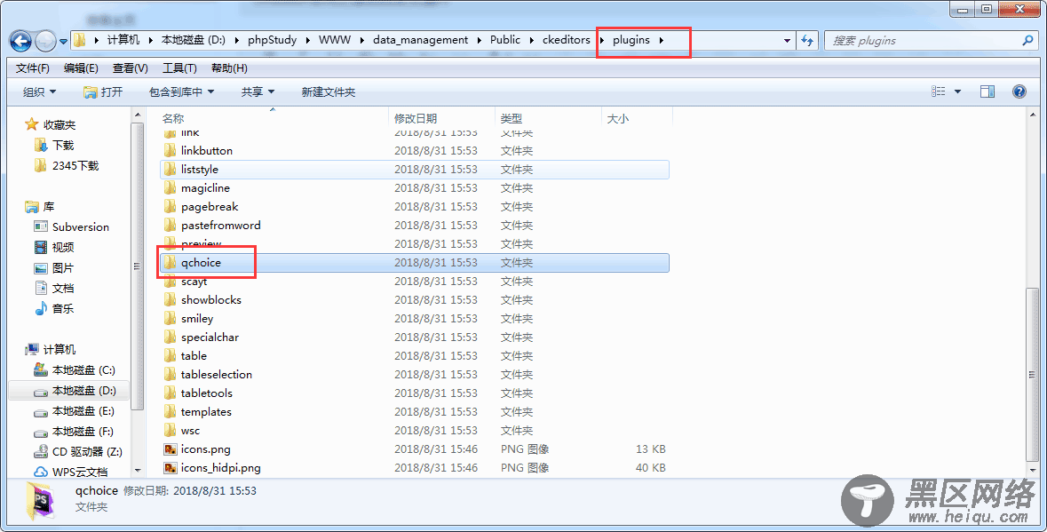This screenshot has height=532, width=1047.
Task: Click the 新建文件夹 button
Action: pos(328,92)
